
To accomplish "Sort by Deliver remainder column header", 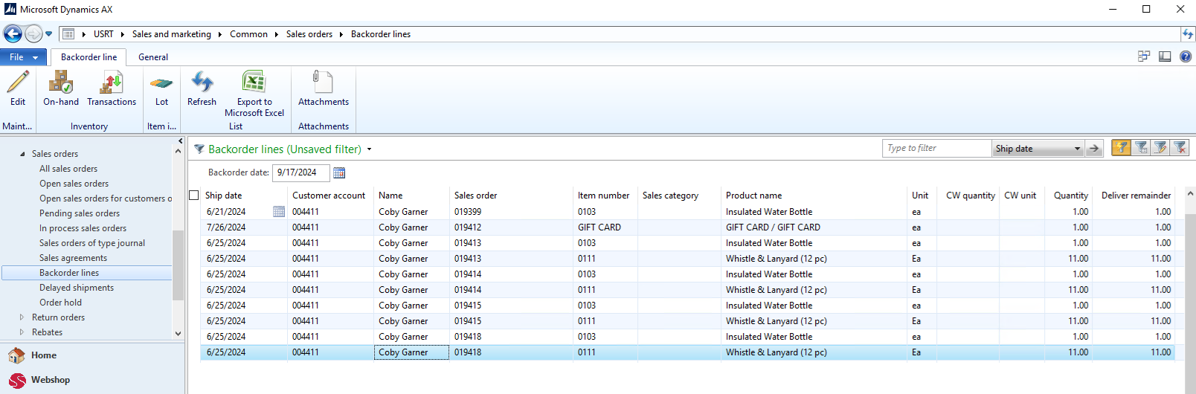I will pos(1136,196).
